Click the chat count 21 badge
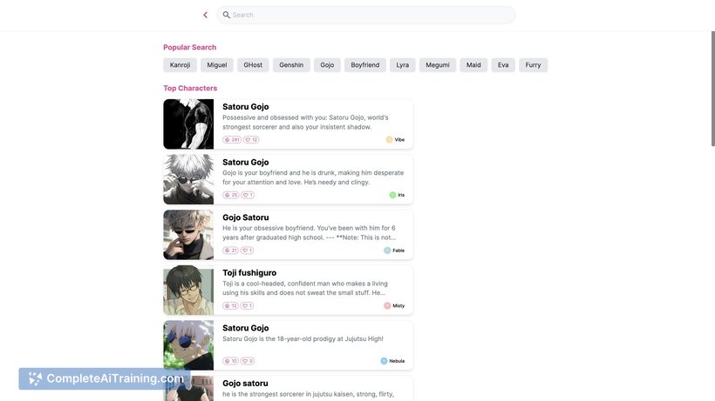Screen dimensions: 715x401 231,251
